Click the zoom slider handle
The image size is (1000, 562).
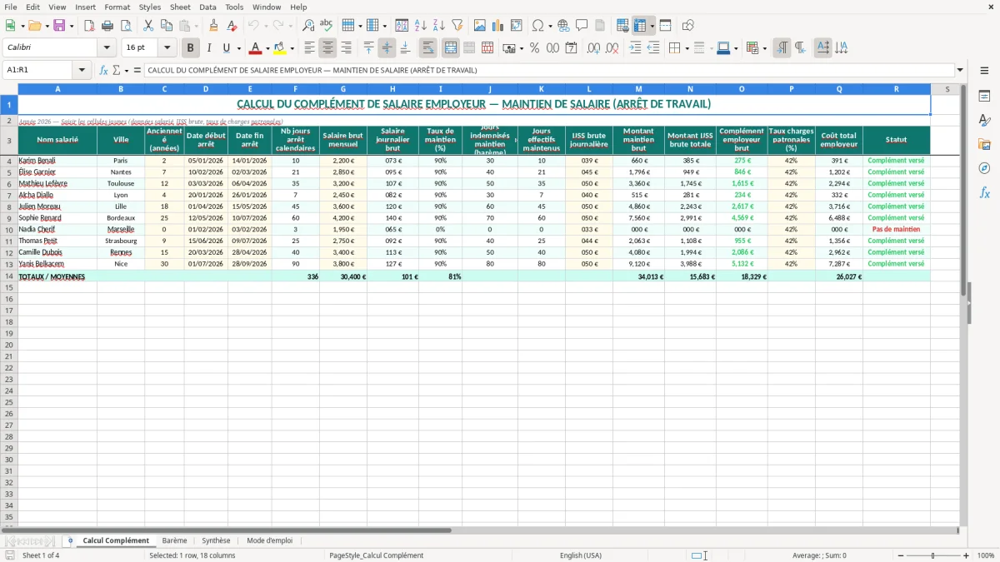933,555
